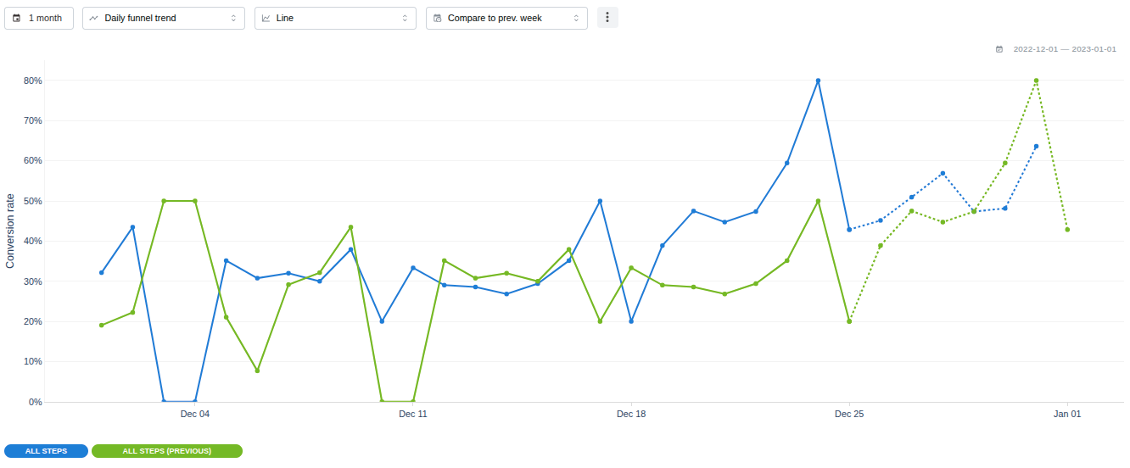Toggle the green ALL STEPS (PREVIOUS) legend series
The height and width of the screenshot is (468, 1130).
click(167, 451)
